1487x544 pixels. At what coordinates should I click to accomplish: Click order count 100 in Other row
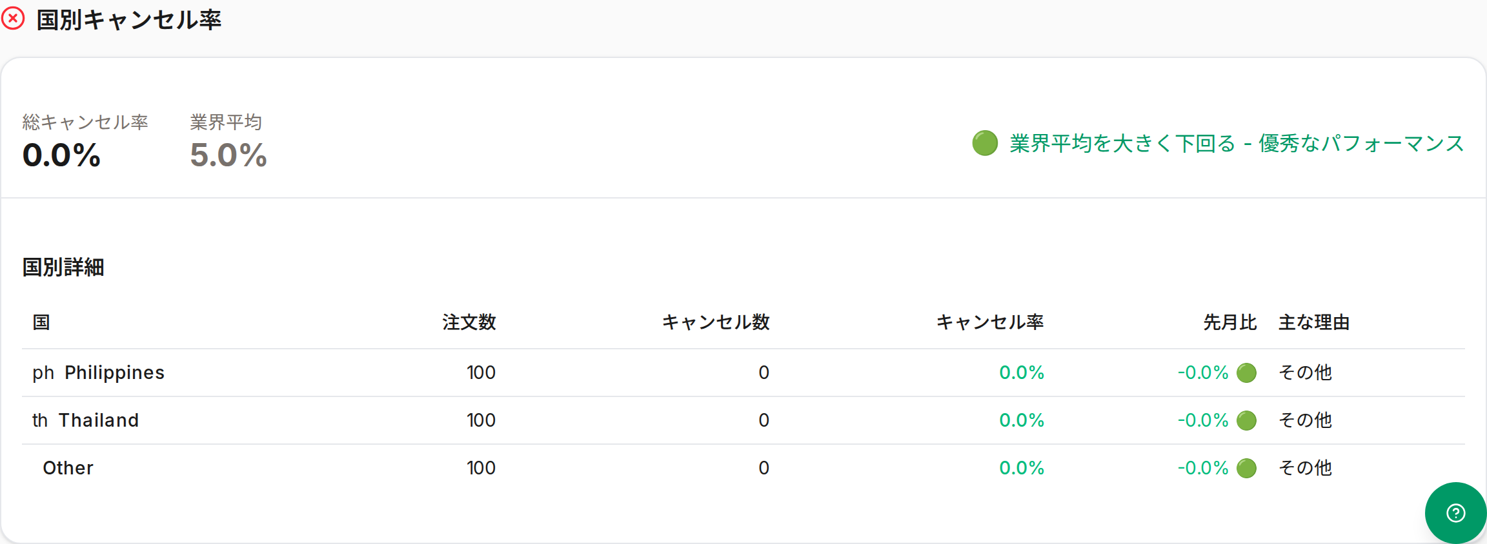tap(481, 468)
